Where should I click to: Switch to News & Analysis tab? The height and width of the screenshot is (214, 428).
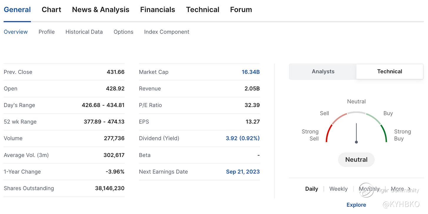click(x=101, y=10)
